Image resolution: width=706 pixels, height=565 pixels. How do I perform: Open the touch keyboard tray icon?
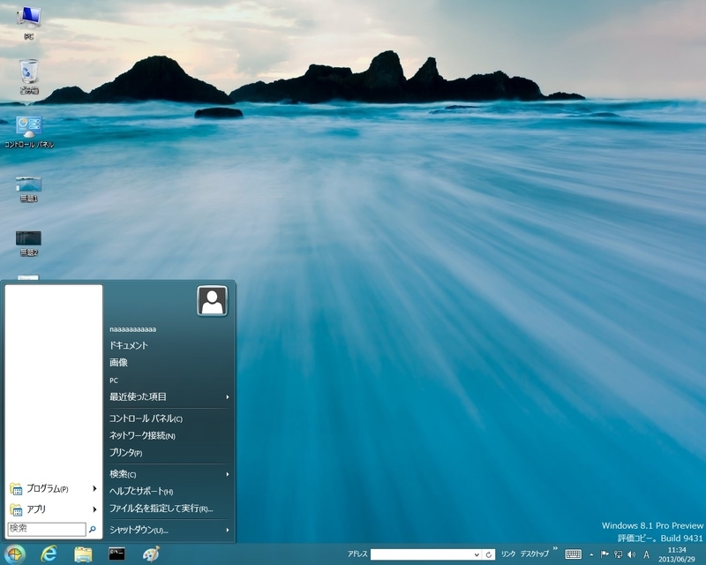tap(573, 554)
